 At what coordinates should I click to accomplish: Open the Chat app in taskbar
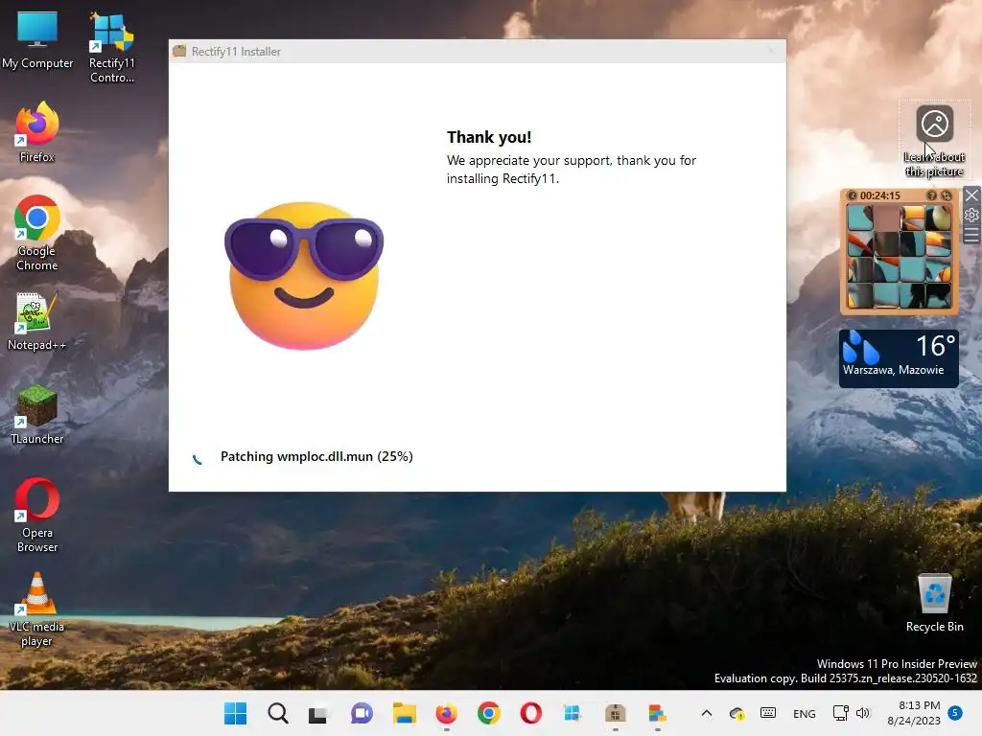[x=362, y=713]
